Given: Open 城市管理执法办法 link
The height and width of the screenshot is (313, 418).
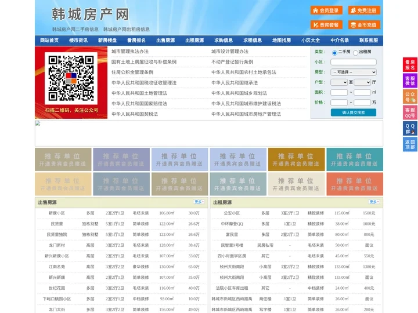Looking at the screenshot, I should tap(130, 52).
